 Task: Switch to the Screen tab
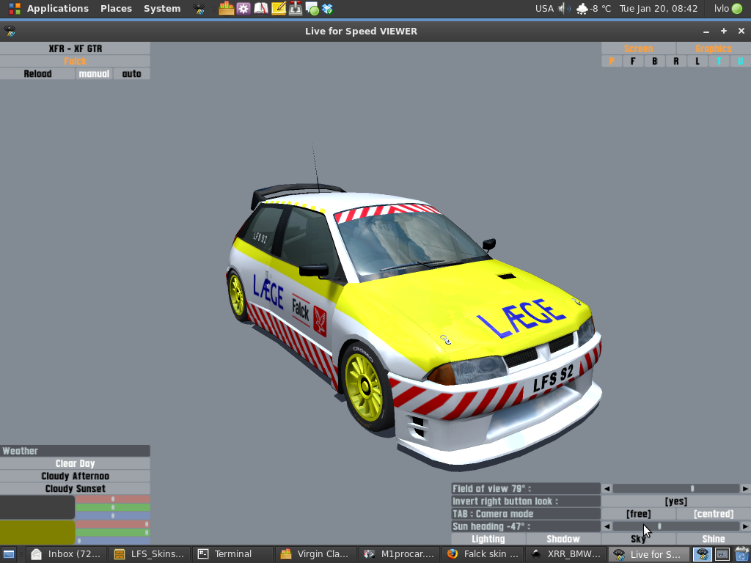(639, 48)
